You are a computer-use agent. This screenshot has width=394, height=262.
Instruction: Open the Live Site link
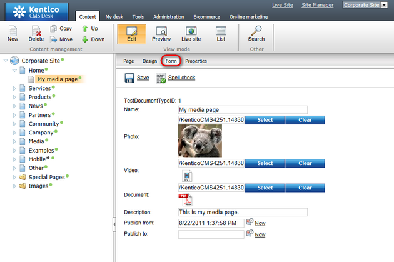click(283, 5)
